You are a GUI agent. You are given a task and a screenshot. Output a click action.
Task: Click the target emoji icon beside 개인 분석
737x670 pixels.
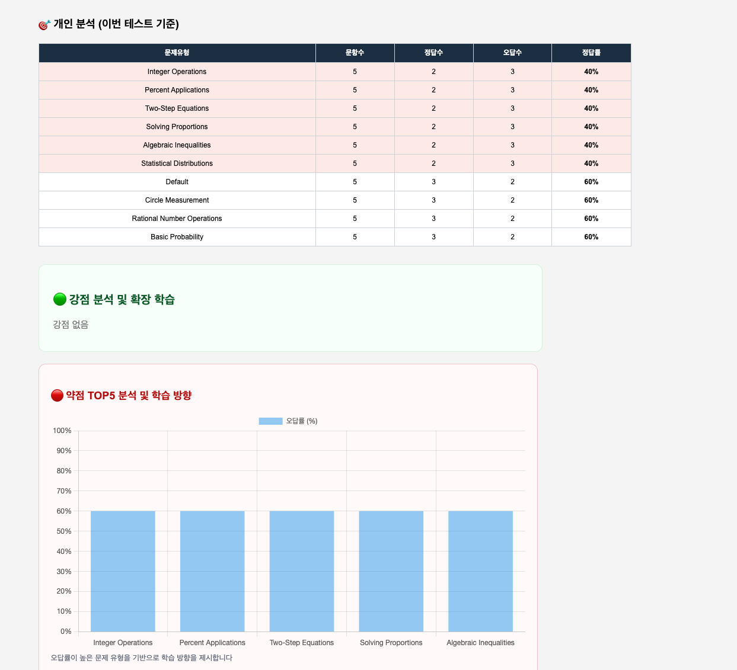(x=44, y=24)
